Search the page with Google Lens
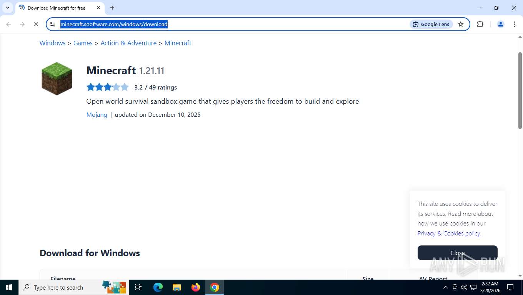 click(x=431, y=24)
